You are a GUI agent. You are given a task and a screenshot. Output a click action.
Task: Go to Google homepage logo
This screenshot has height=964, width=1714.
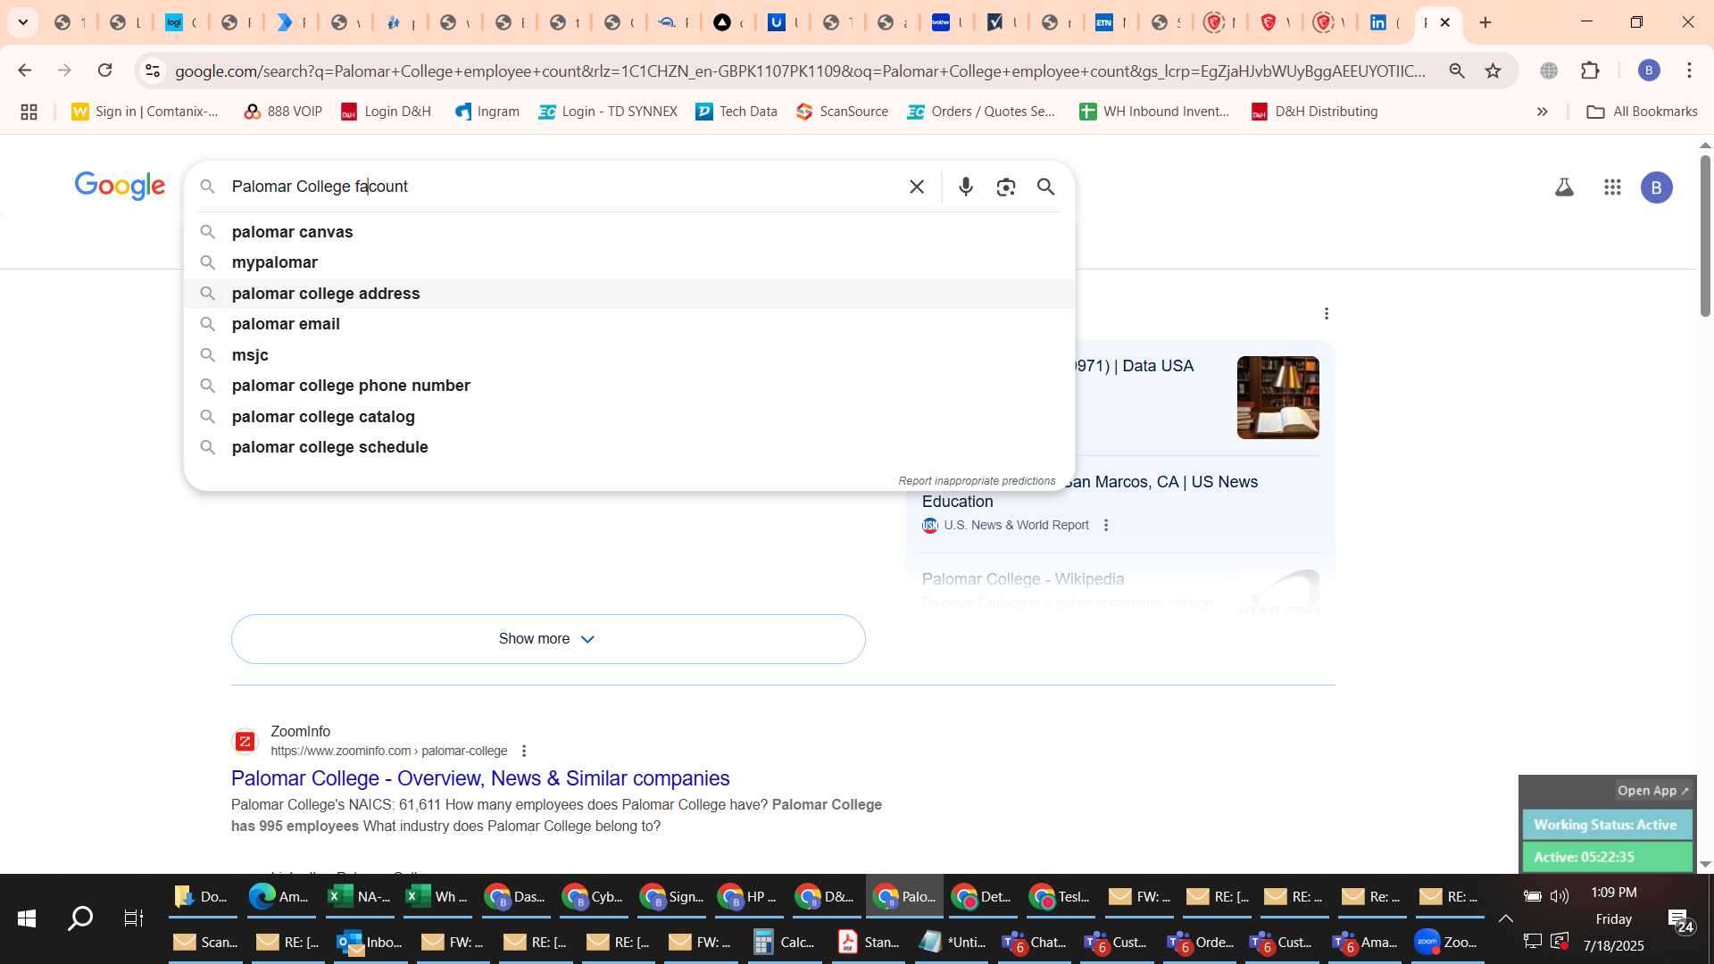[x=120, y=186]
